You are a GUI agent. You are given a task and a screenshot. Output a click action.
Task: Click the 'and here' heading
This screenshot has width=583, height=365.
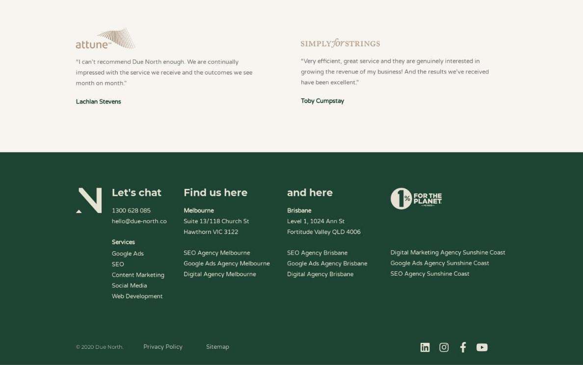(310, 192)
